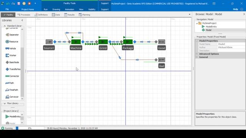246x138 pixels.
Task: Open the Project Home ribbon tab
Action: 28,9
